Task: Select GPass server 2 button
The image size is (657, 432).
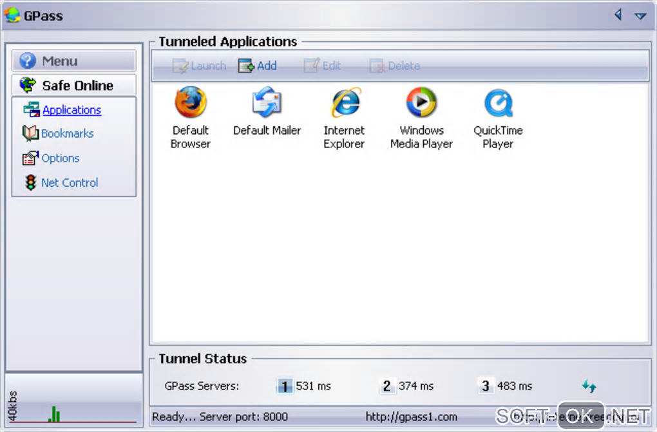Action: 386,386
